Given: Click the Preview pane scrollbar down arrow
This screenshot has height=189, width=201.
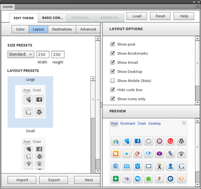Looking at the screenshot, I should click(197, 184).
